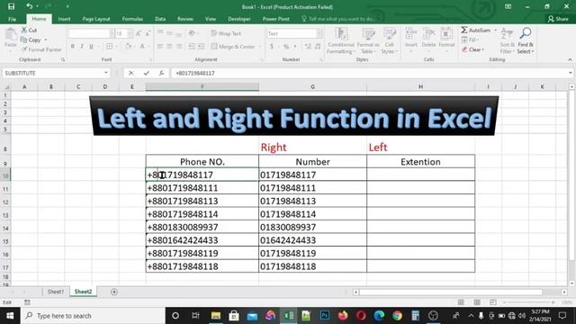Switch to Formulas tab
Screen dimensions: 576x324
coord(132,19)
